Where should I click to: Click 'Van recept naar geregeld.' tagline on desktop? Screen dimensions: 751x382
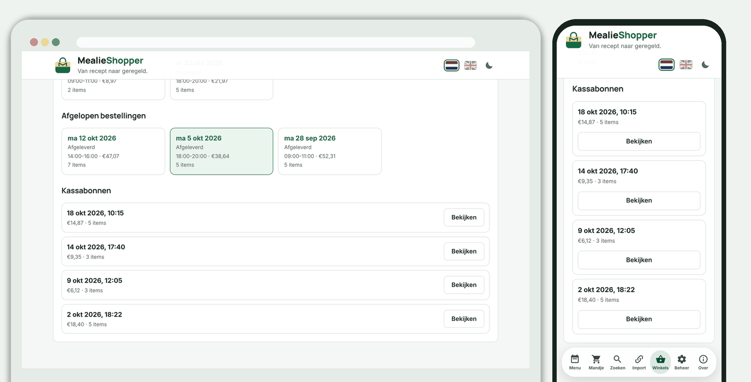112,71
